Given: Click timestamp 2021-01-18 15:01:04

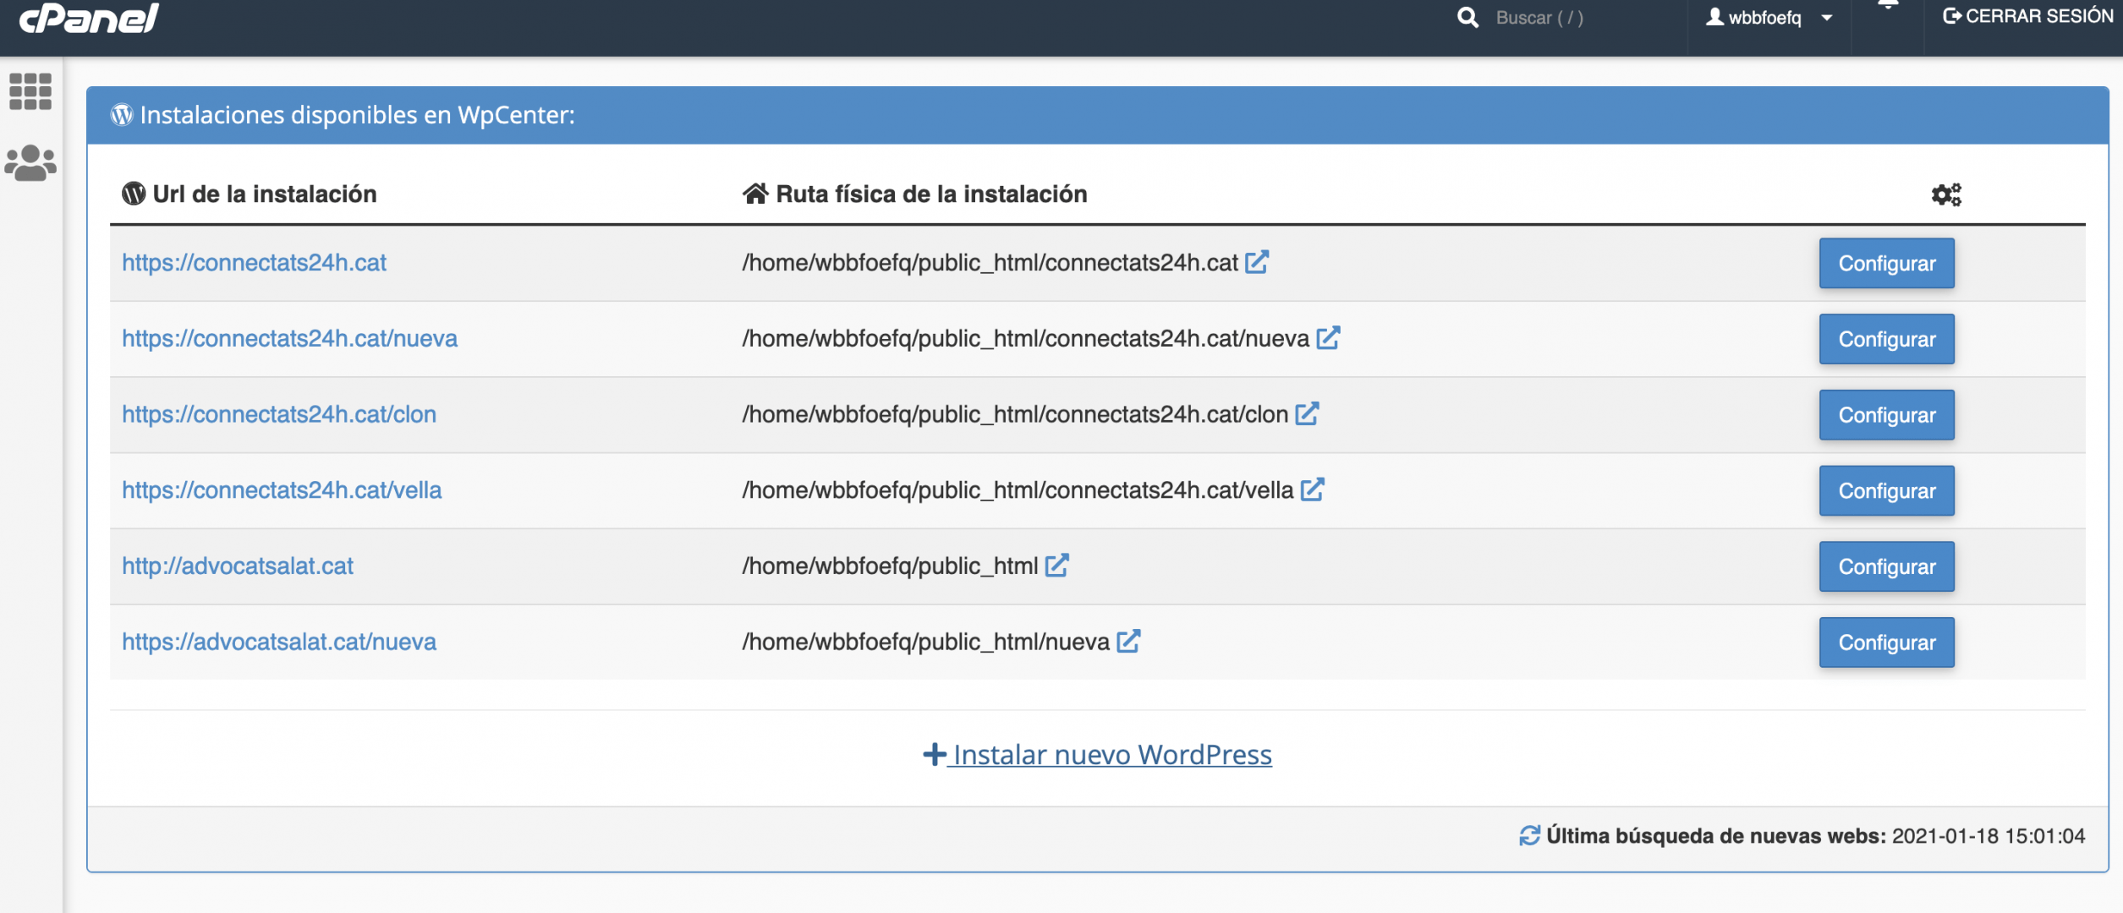Looking at the screenshot, I should tap(1989, 836).
